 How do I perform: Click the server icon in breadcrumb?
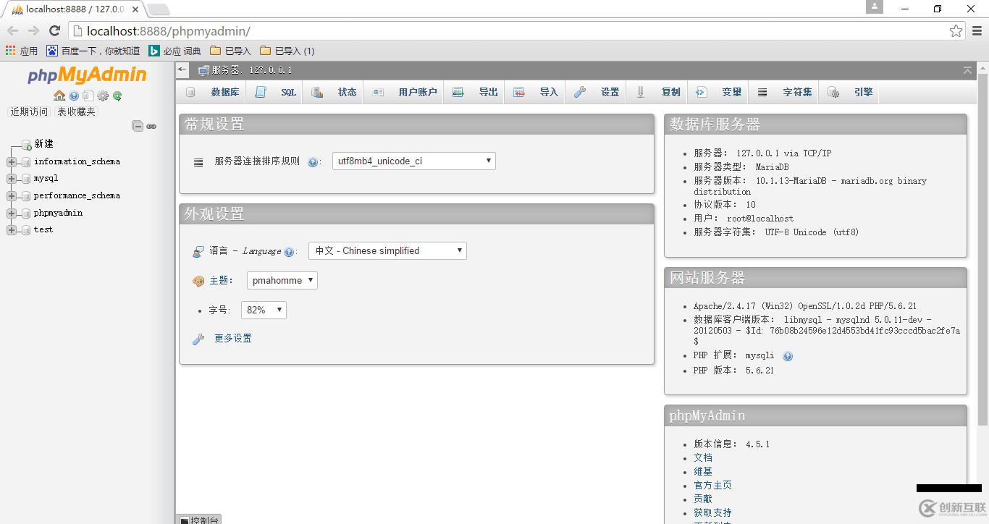[204, 70]
